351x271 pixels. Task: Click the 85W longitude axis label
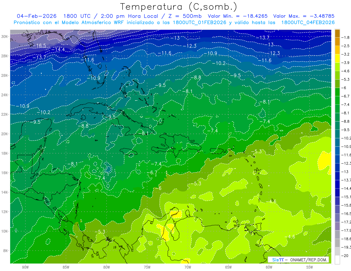[66, 267]
